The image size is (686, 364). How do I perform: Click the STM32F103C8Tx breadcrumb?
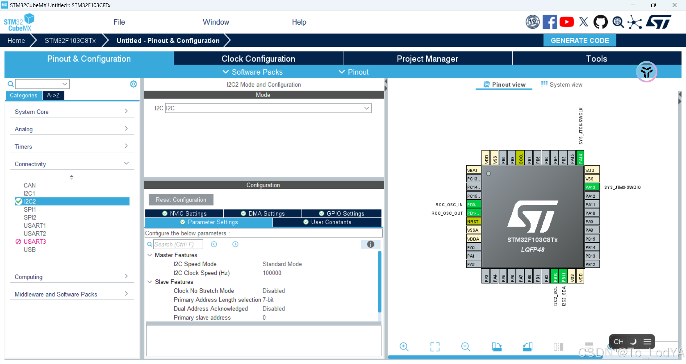70,40
